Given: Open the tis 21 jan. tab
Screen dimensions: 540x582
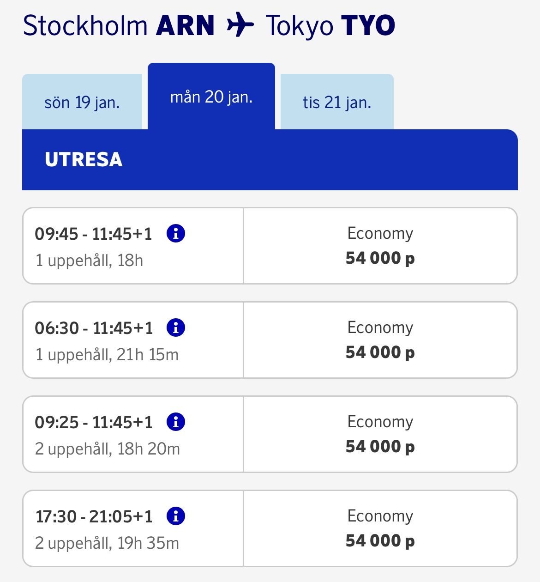Looking at the screenshot, I should click(337, 103).
